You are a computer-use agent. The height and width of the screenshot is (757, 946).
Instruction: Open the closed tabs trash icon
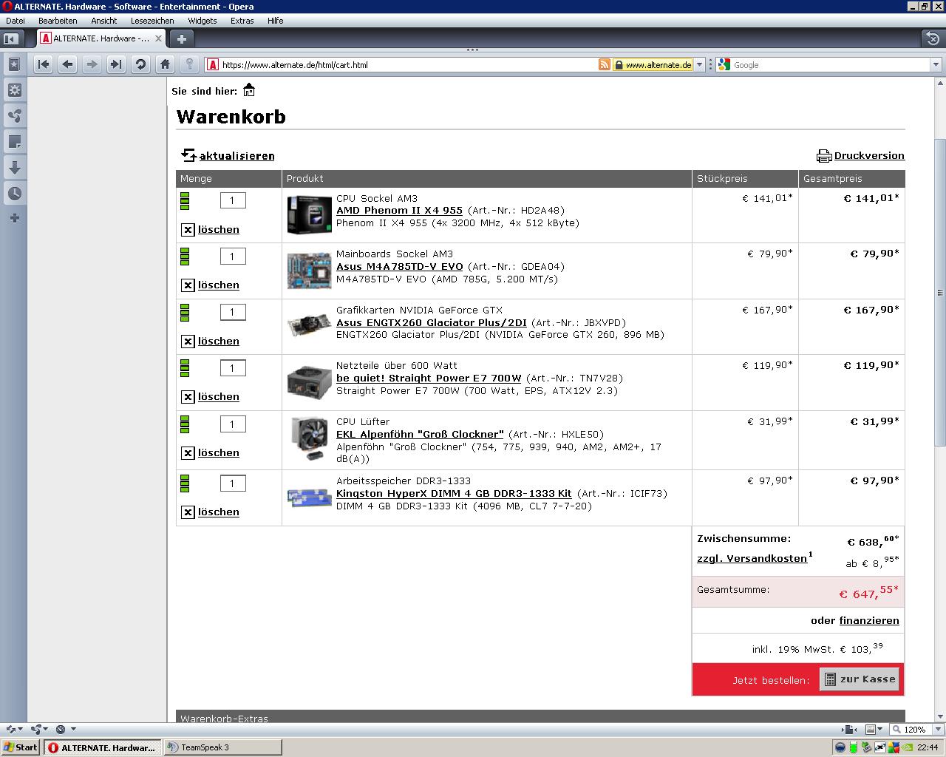coord(933,38)
